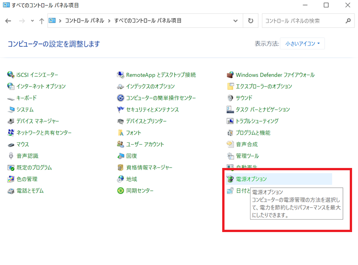Image resolution: width=358 pixels, height=265 pixels.
Task: Go up one level with up arrow
Action: point(42,21)
